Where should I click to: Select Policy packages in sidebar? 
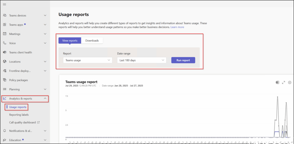(x=18, y=80)
